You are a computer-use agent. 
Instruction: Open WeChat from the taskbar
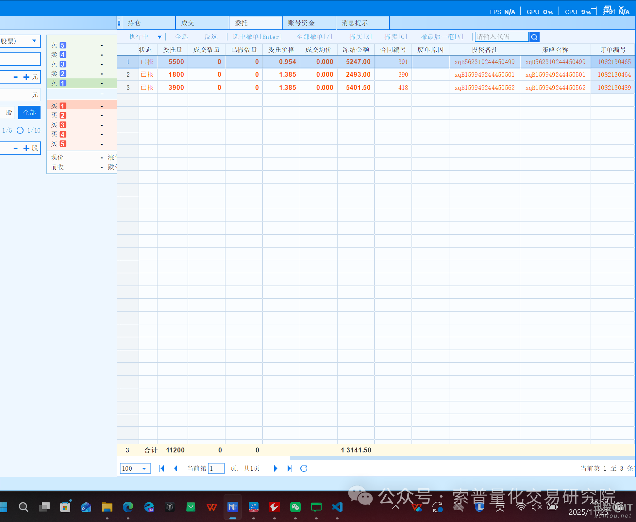[x=295, y=507]
